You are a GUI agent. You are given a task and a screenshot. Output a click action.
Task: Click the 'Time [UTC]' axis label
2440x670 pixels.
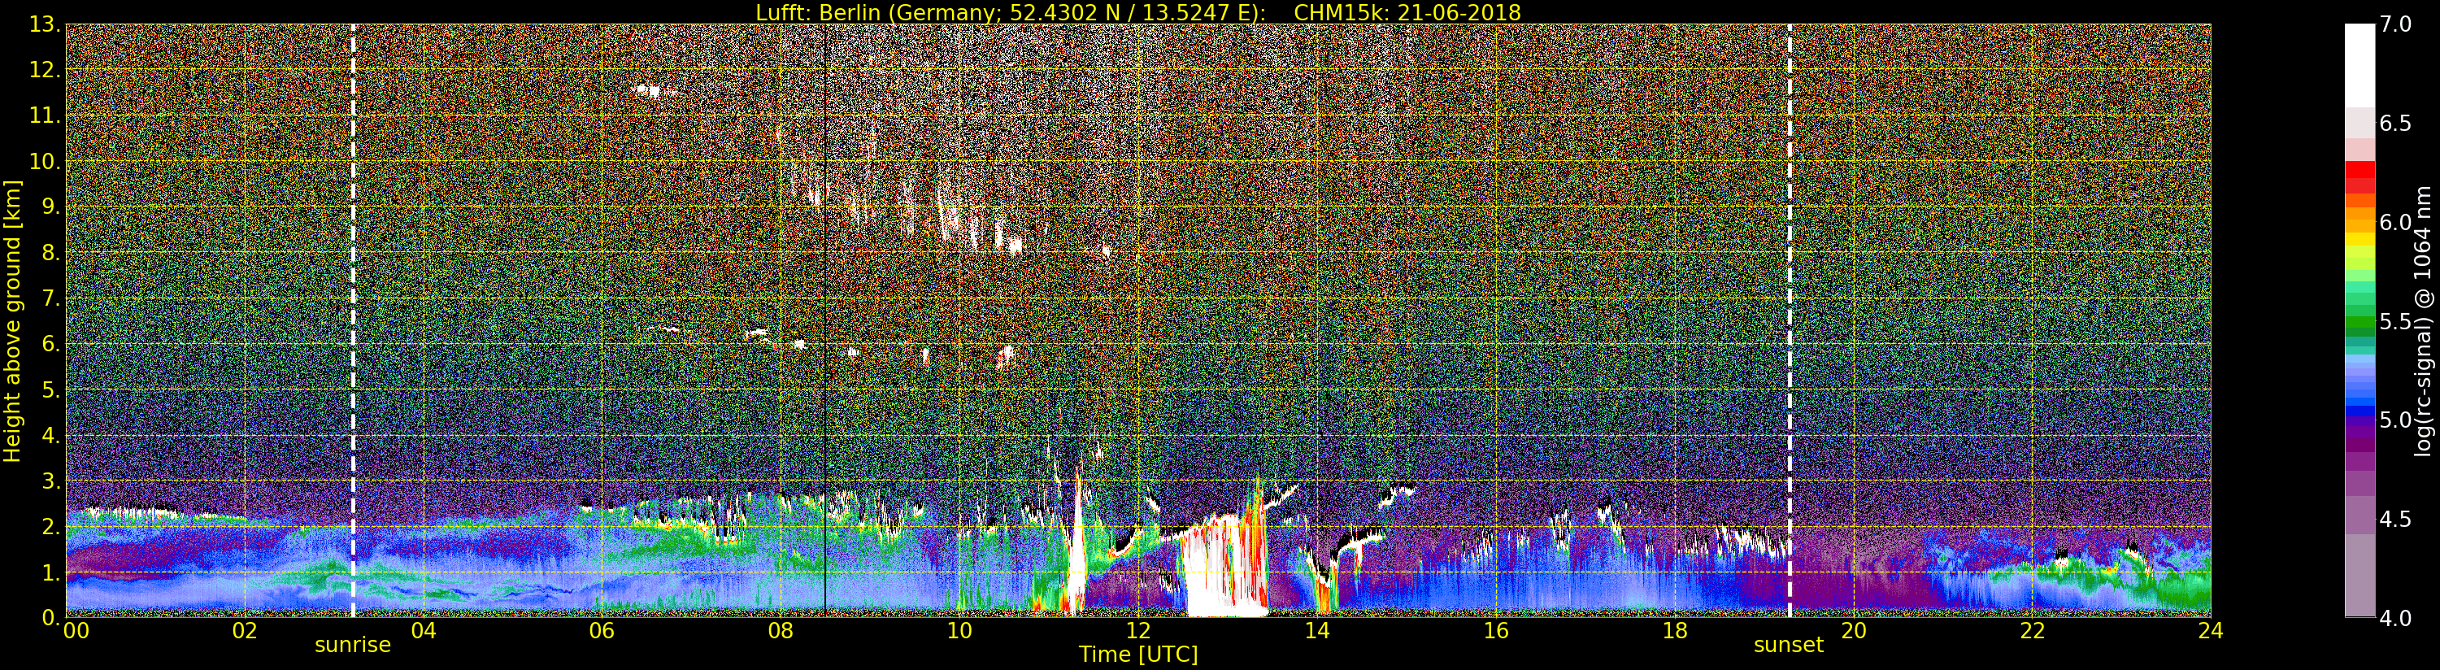click(x=1138, y=655)
